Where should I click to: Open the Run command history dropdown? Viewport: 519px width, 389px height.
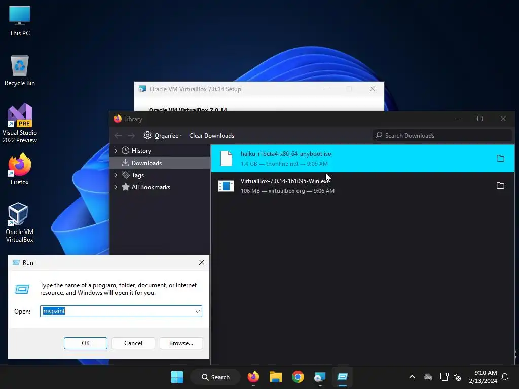tap(198, 312)
